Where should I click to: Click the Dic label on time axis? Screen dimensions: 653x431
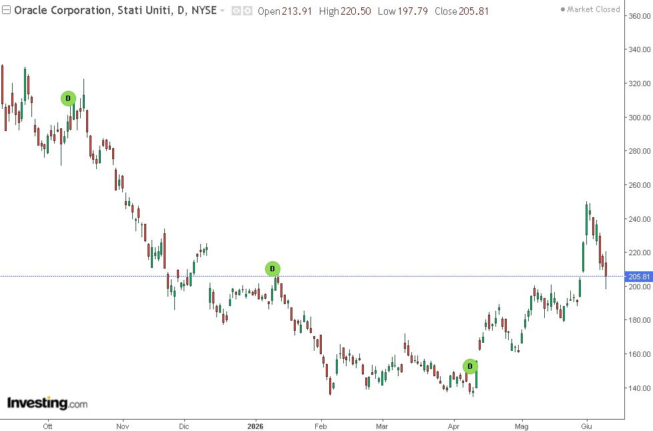tap(184, 426)
